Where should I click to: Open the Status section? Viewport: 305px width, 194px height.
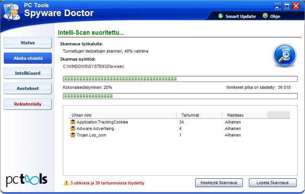coord(27,43)
